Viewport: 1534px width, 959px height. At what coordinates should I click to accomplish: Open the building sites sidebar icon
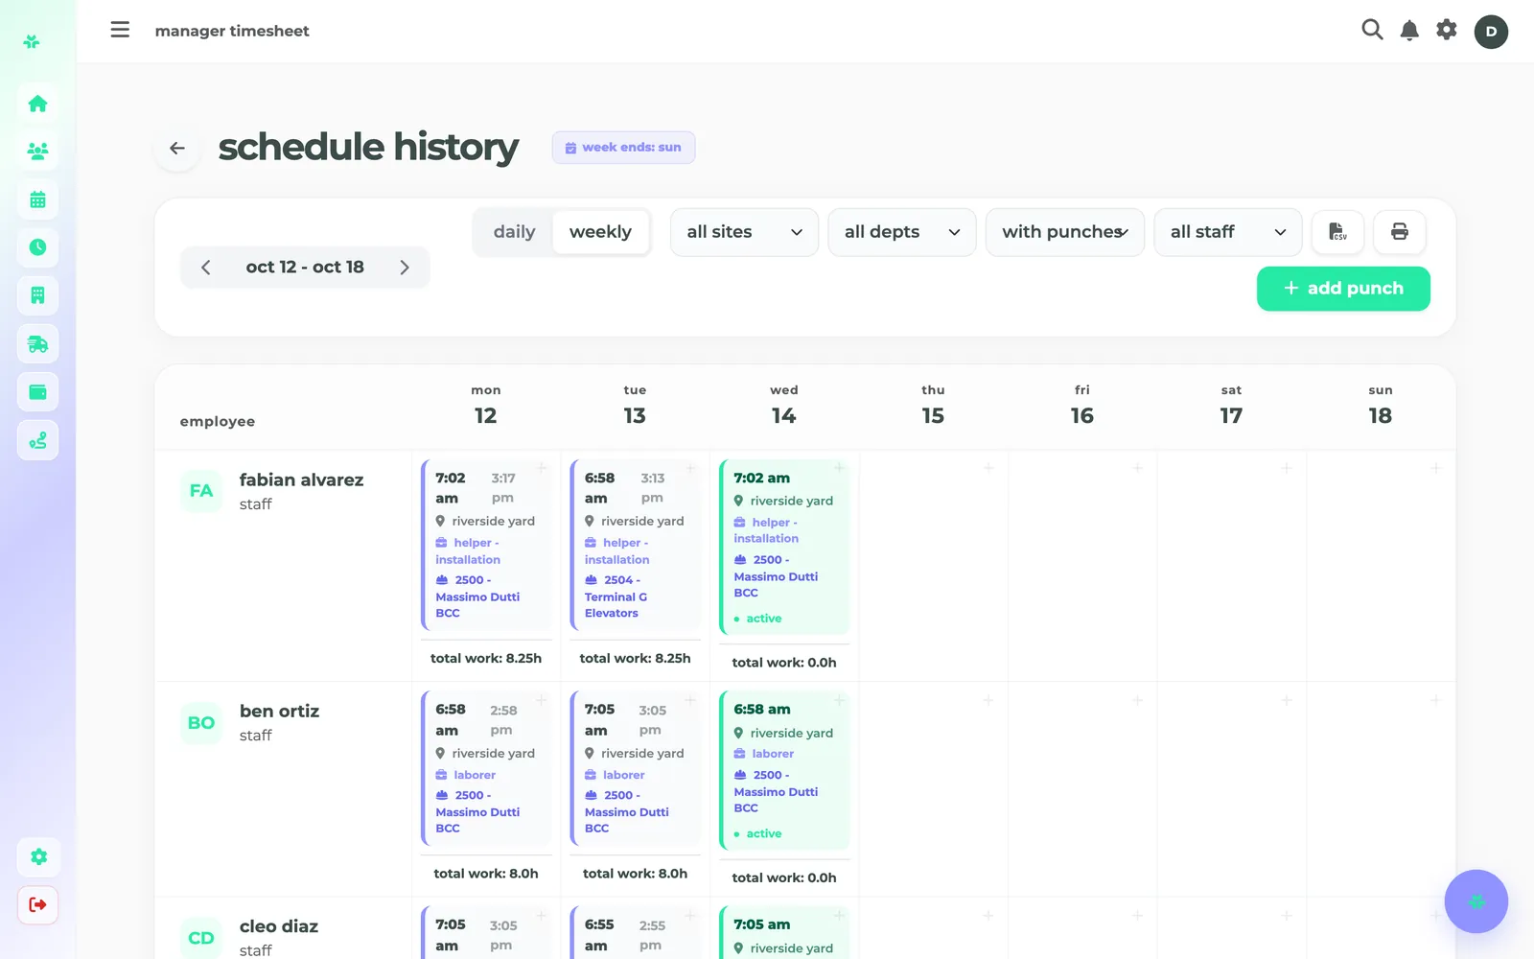point(37,295)
